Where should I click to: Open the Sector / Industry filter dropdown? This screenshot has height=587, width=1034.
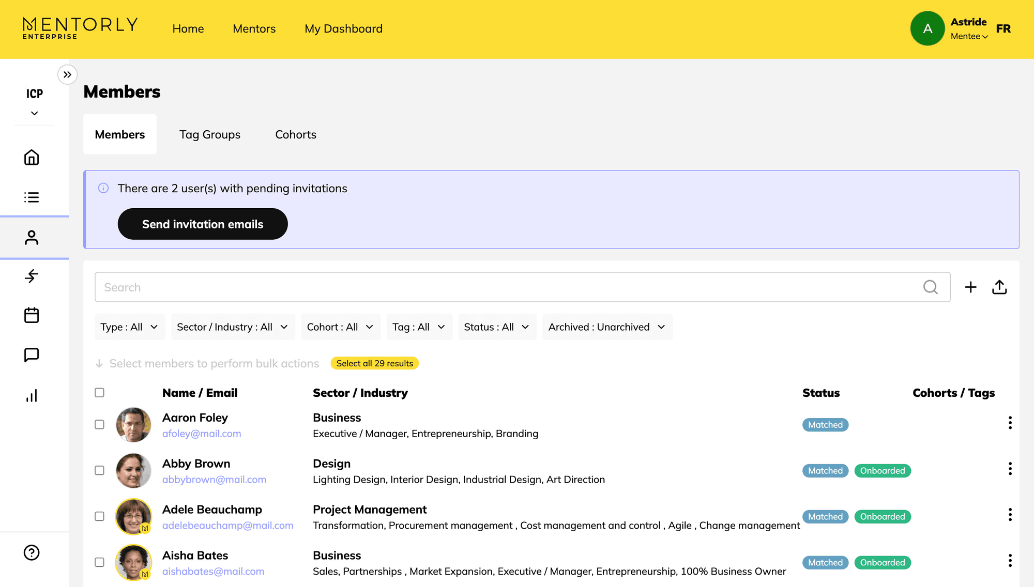233,327
